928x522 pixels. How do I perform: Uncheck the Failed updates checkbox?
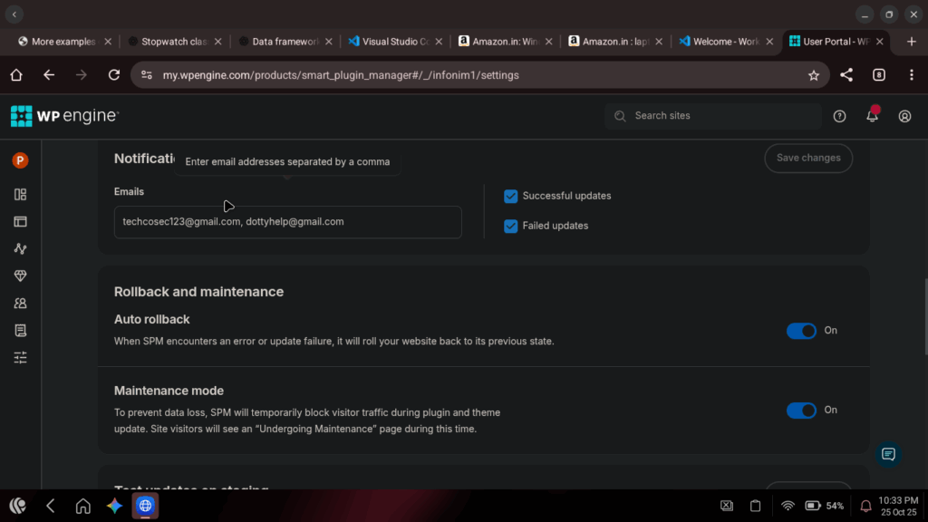pyautogui.click(x=511, y=226)
